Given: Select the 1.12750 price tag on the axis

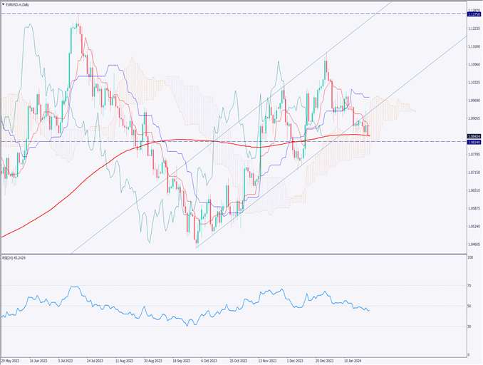Looking at the screenshot, I should coord(473,14).
